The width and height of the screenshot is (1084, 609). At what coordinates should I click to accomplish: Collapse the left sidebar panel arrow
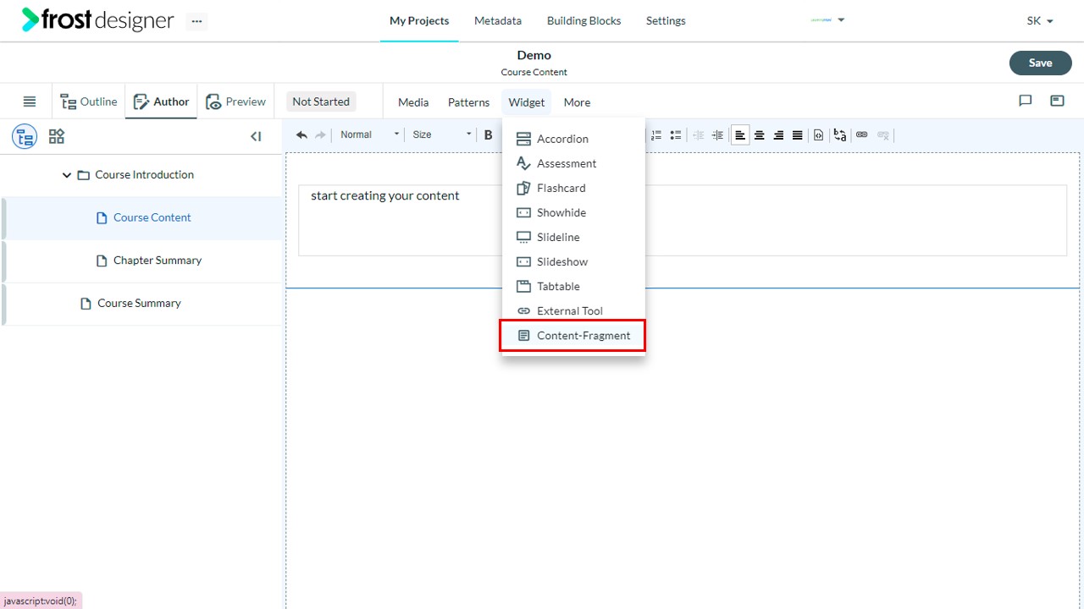click(256, 136)
